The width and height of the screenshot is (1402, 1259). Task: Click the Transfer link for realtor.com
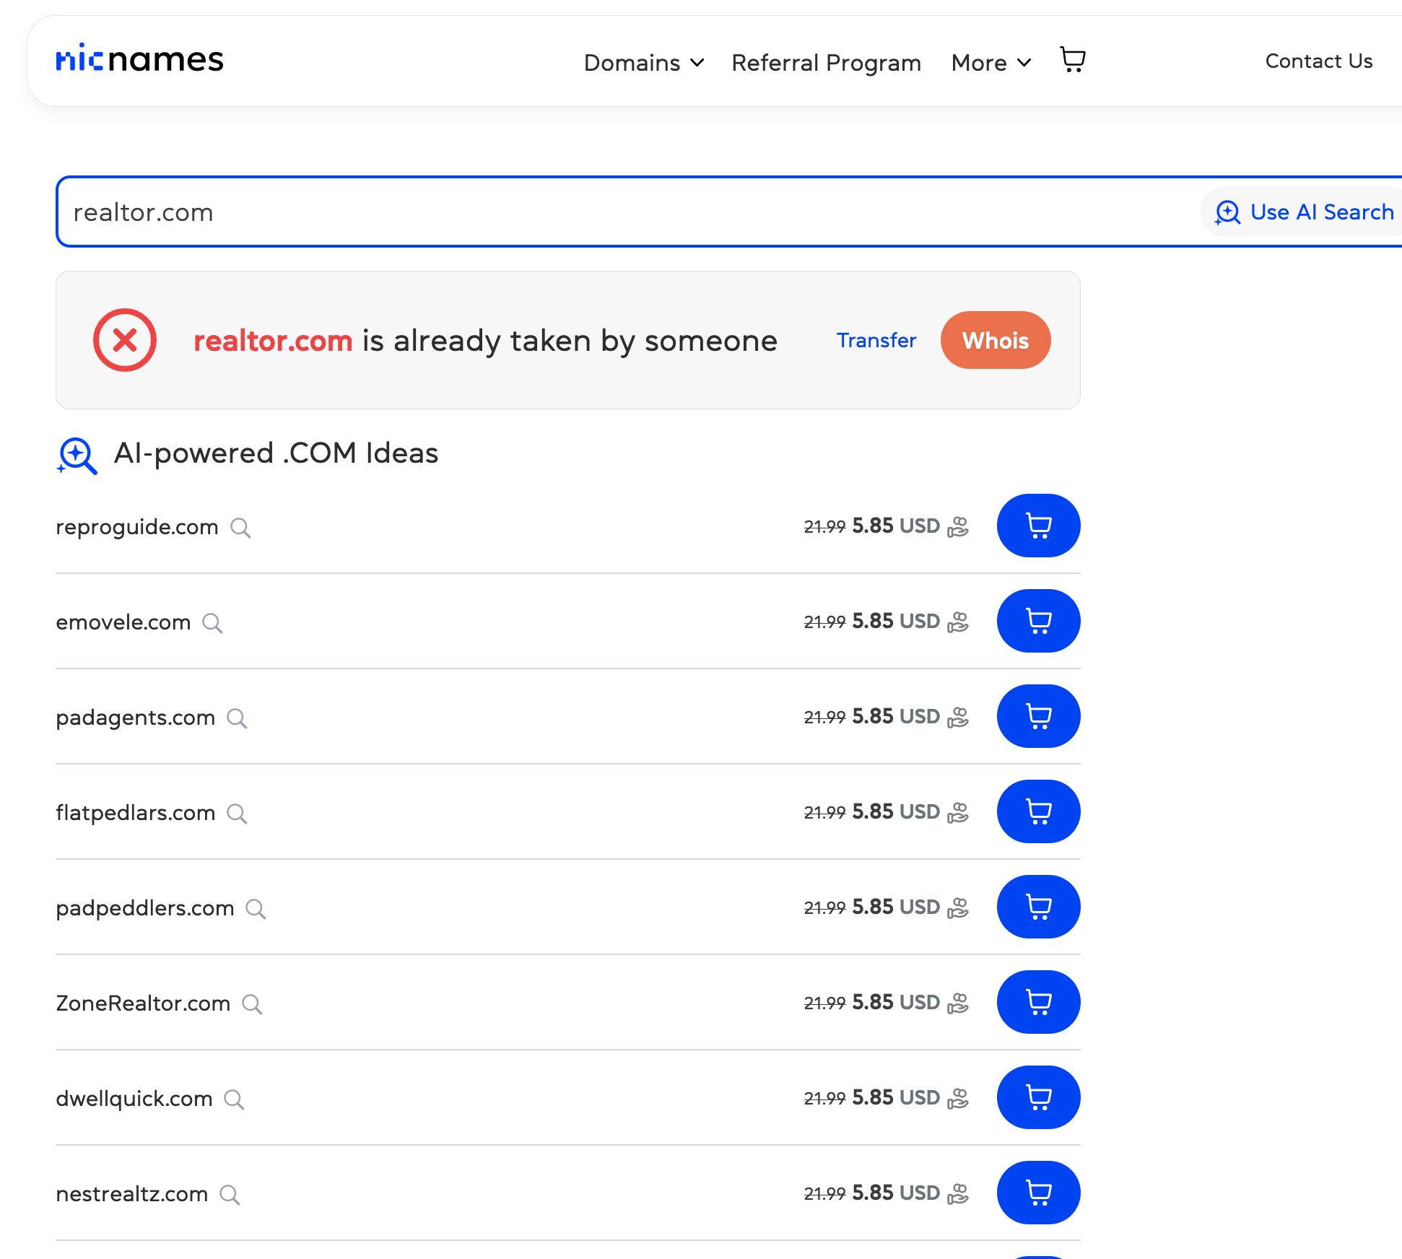[x=876, y=340]
